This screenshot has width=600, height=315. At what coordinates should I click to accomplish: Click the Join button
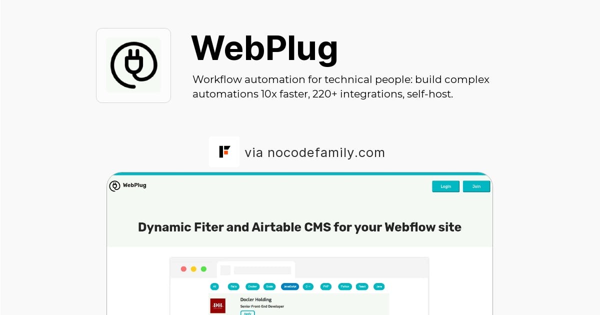476,186
